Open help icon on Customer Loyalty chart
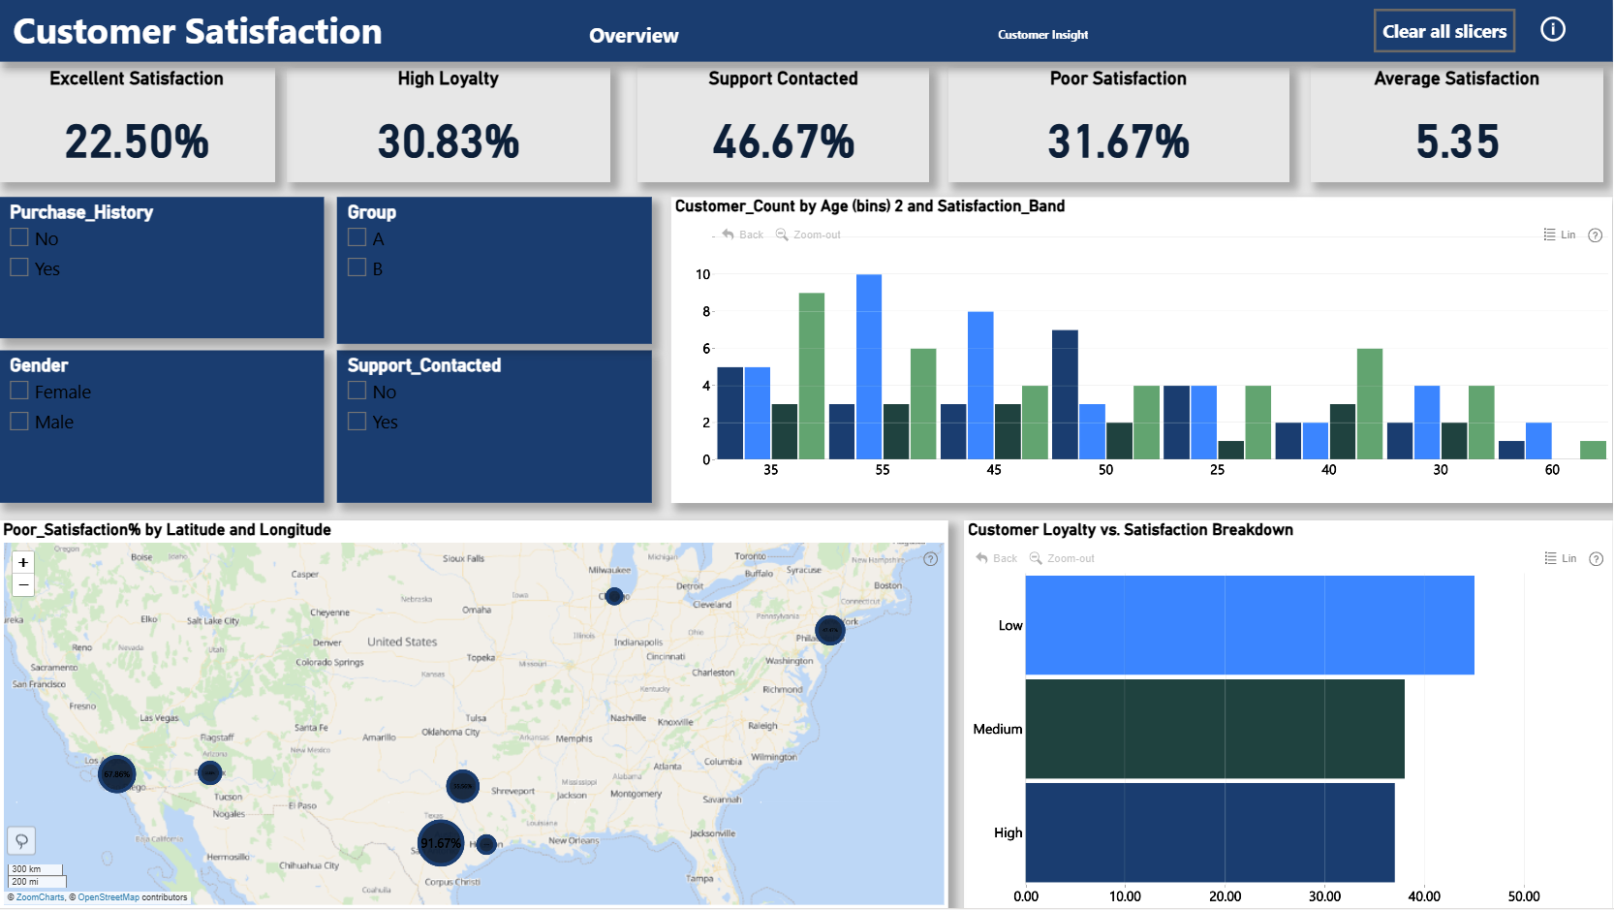Screen dimensions: 1614x910 (x=1597, y=559)
